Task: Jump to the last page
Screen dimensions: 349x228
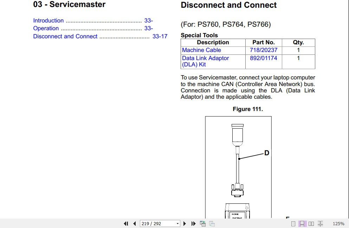Action: [193, 223]
